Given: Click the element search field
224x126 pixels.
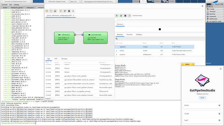Looking at the screenshot, I should pyautogui.click(x=160, y=39).
